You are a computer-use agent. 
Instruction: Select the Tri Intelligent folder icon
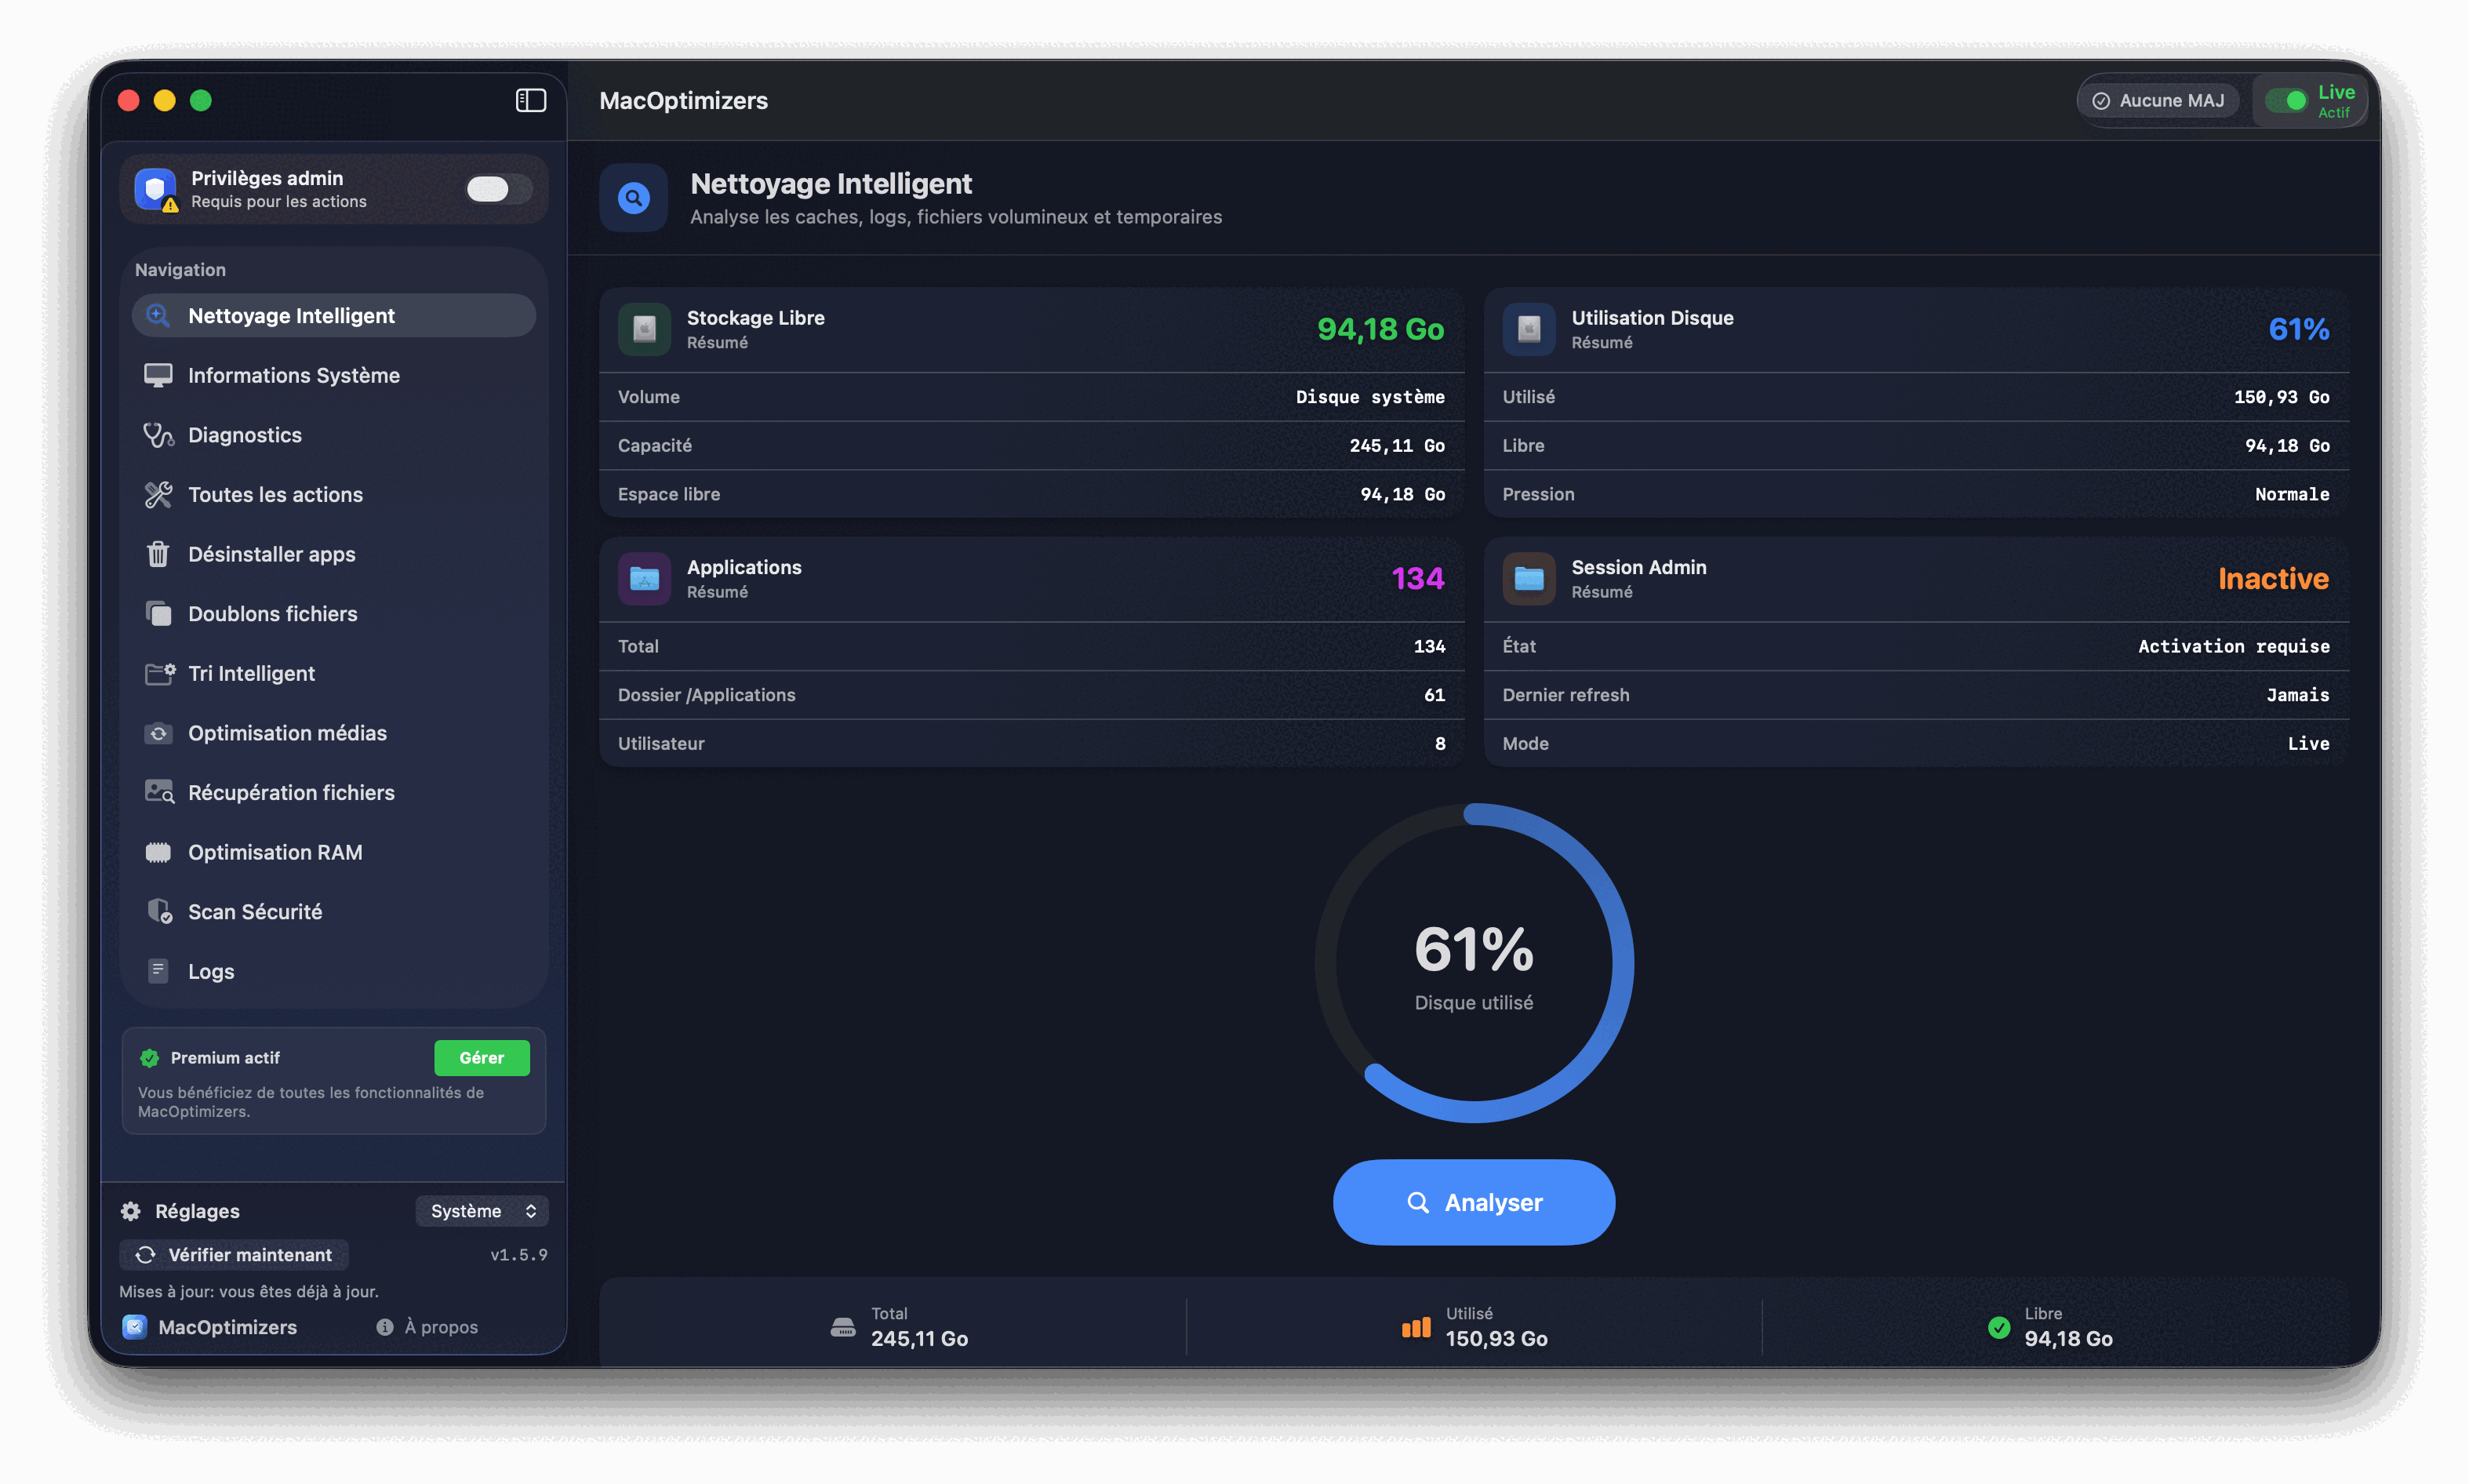[158, 673]
